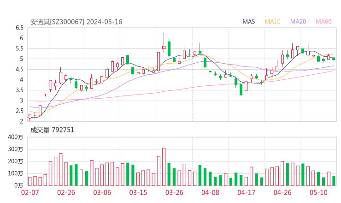Image resolution: width=341 pixels, height=203 pixels.
Task: Click the 03-26 date axis label
Action: (174, 192)
